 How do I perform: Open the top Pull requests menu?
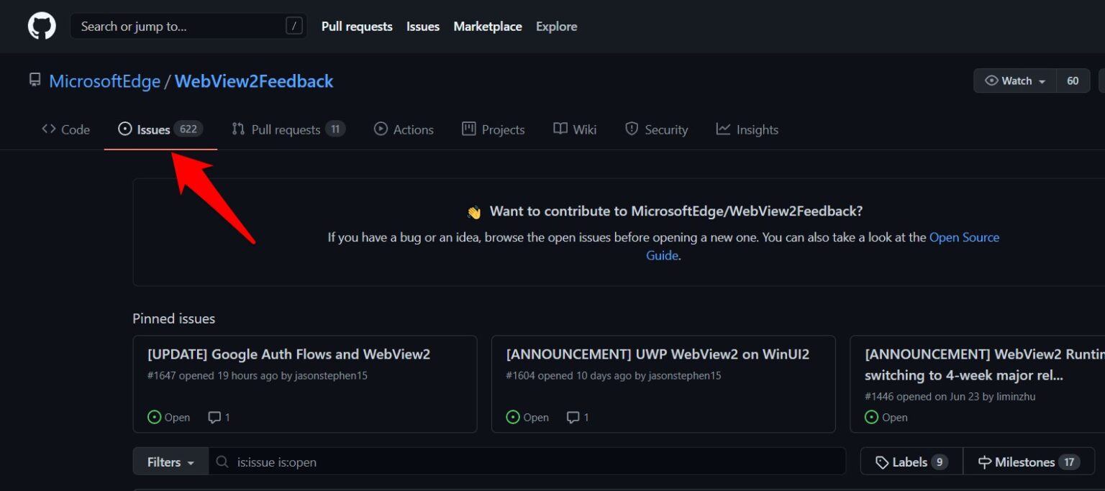(357, 27)
